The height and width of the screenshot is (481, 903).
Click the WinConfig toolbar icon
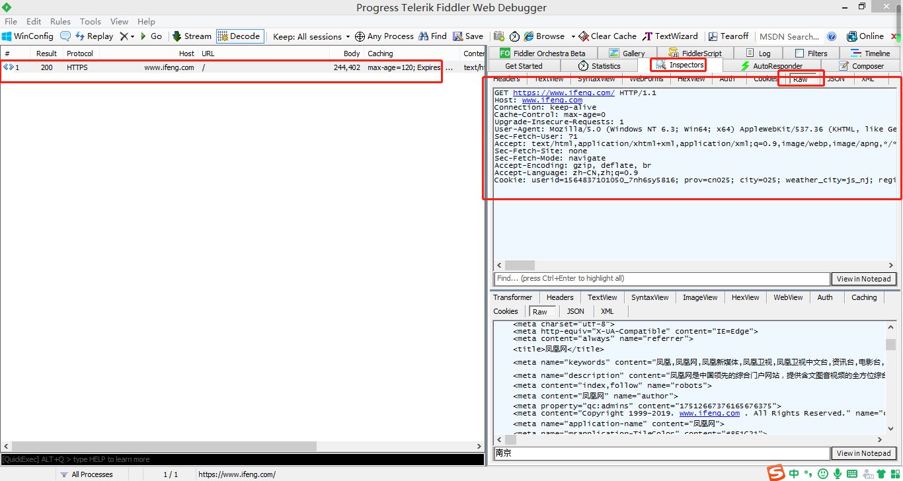28,36
